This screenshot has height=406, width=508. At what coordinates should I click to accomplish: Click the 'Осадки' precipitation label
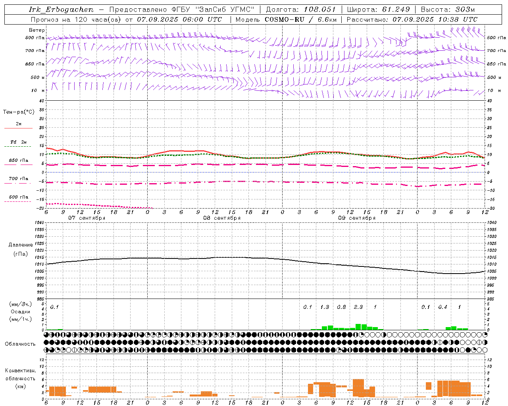pyautogui.click(x=20, y=312)
